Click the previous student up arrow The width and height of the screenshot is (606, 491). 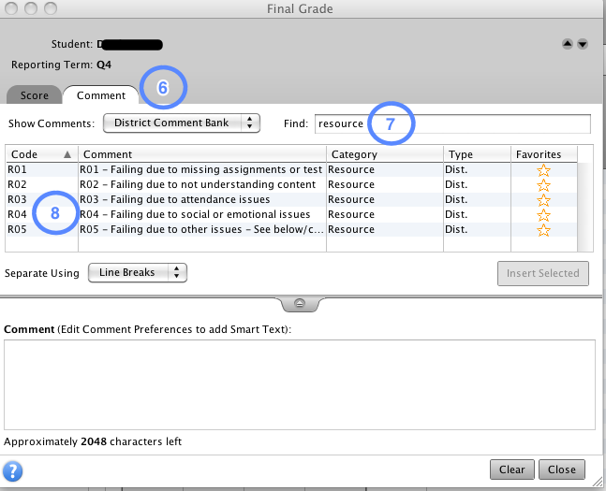(x=566, y=44)
